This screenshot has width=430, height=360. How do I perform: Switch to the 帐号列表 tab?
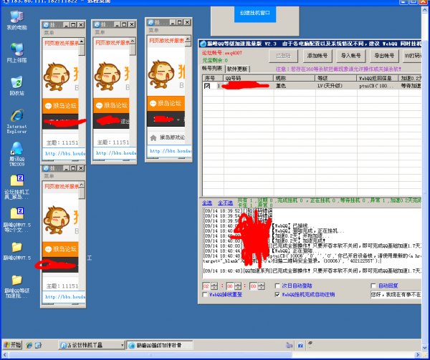click(x=212, y=69)
